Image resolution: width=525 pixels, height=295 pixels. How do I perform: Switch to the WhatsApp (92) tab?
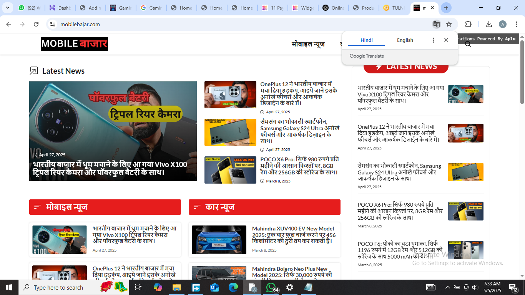(30, 8)
